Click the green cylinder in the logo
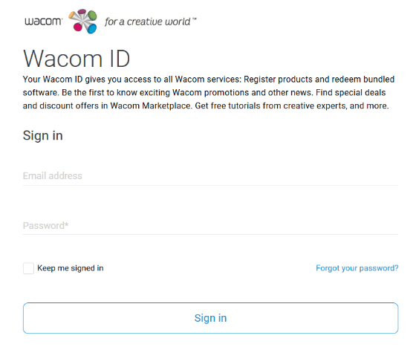Screen dimensions: 416x353 click(92, 15)
